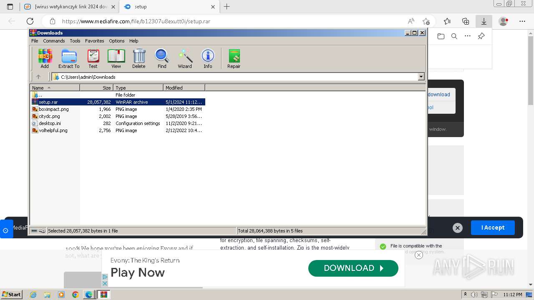Click the Test archive icon
Image resolution: width=534 pixels, height=300 pixels.
[93, 58]
